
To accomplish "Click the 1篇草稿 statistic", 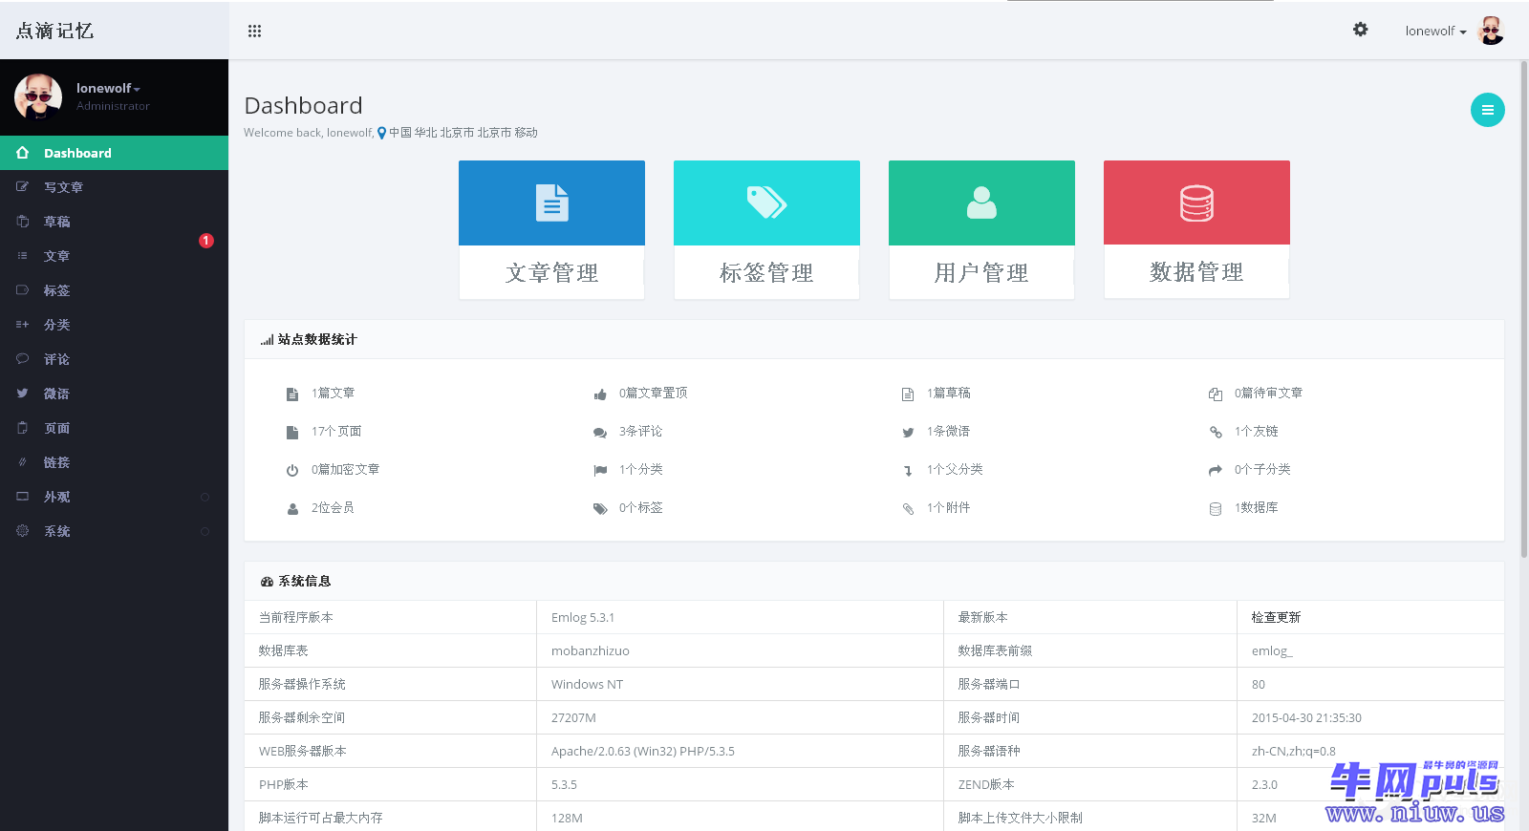I will pyautogui.click(x=948, y=393).
